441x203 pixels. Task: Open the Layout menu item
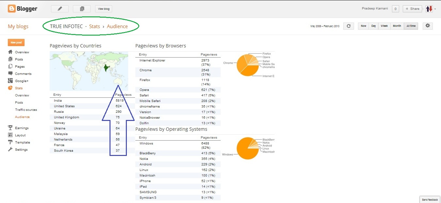[x=20, y=135]
